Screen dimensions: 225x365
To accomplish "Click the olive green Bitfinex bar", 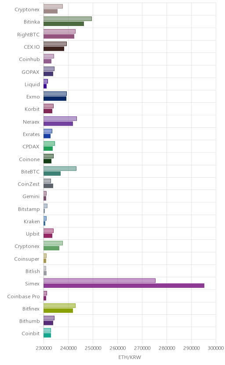I will pyautogui.click(x=58, y=311).
